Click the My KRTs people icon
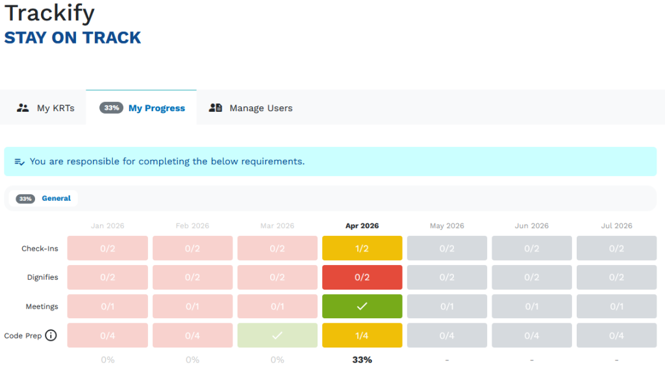The width and height of the screenshot is (665, 378). click(23, 108)
